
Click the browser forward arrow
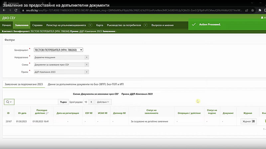click(10, 10)
